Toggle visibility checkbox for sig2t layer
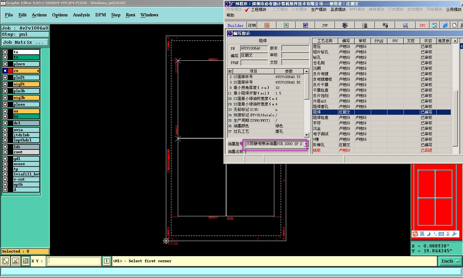Image resolution: width=463 pixels, height=278 pixels. (x=5, y=84)
